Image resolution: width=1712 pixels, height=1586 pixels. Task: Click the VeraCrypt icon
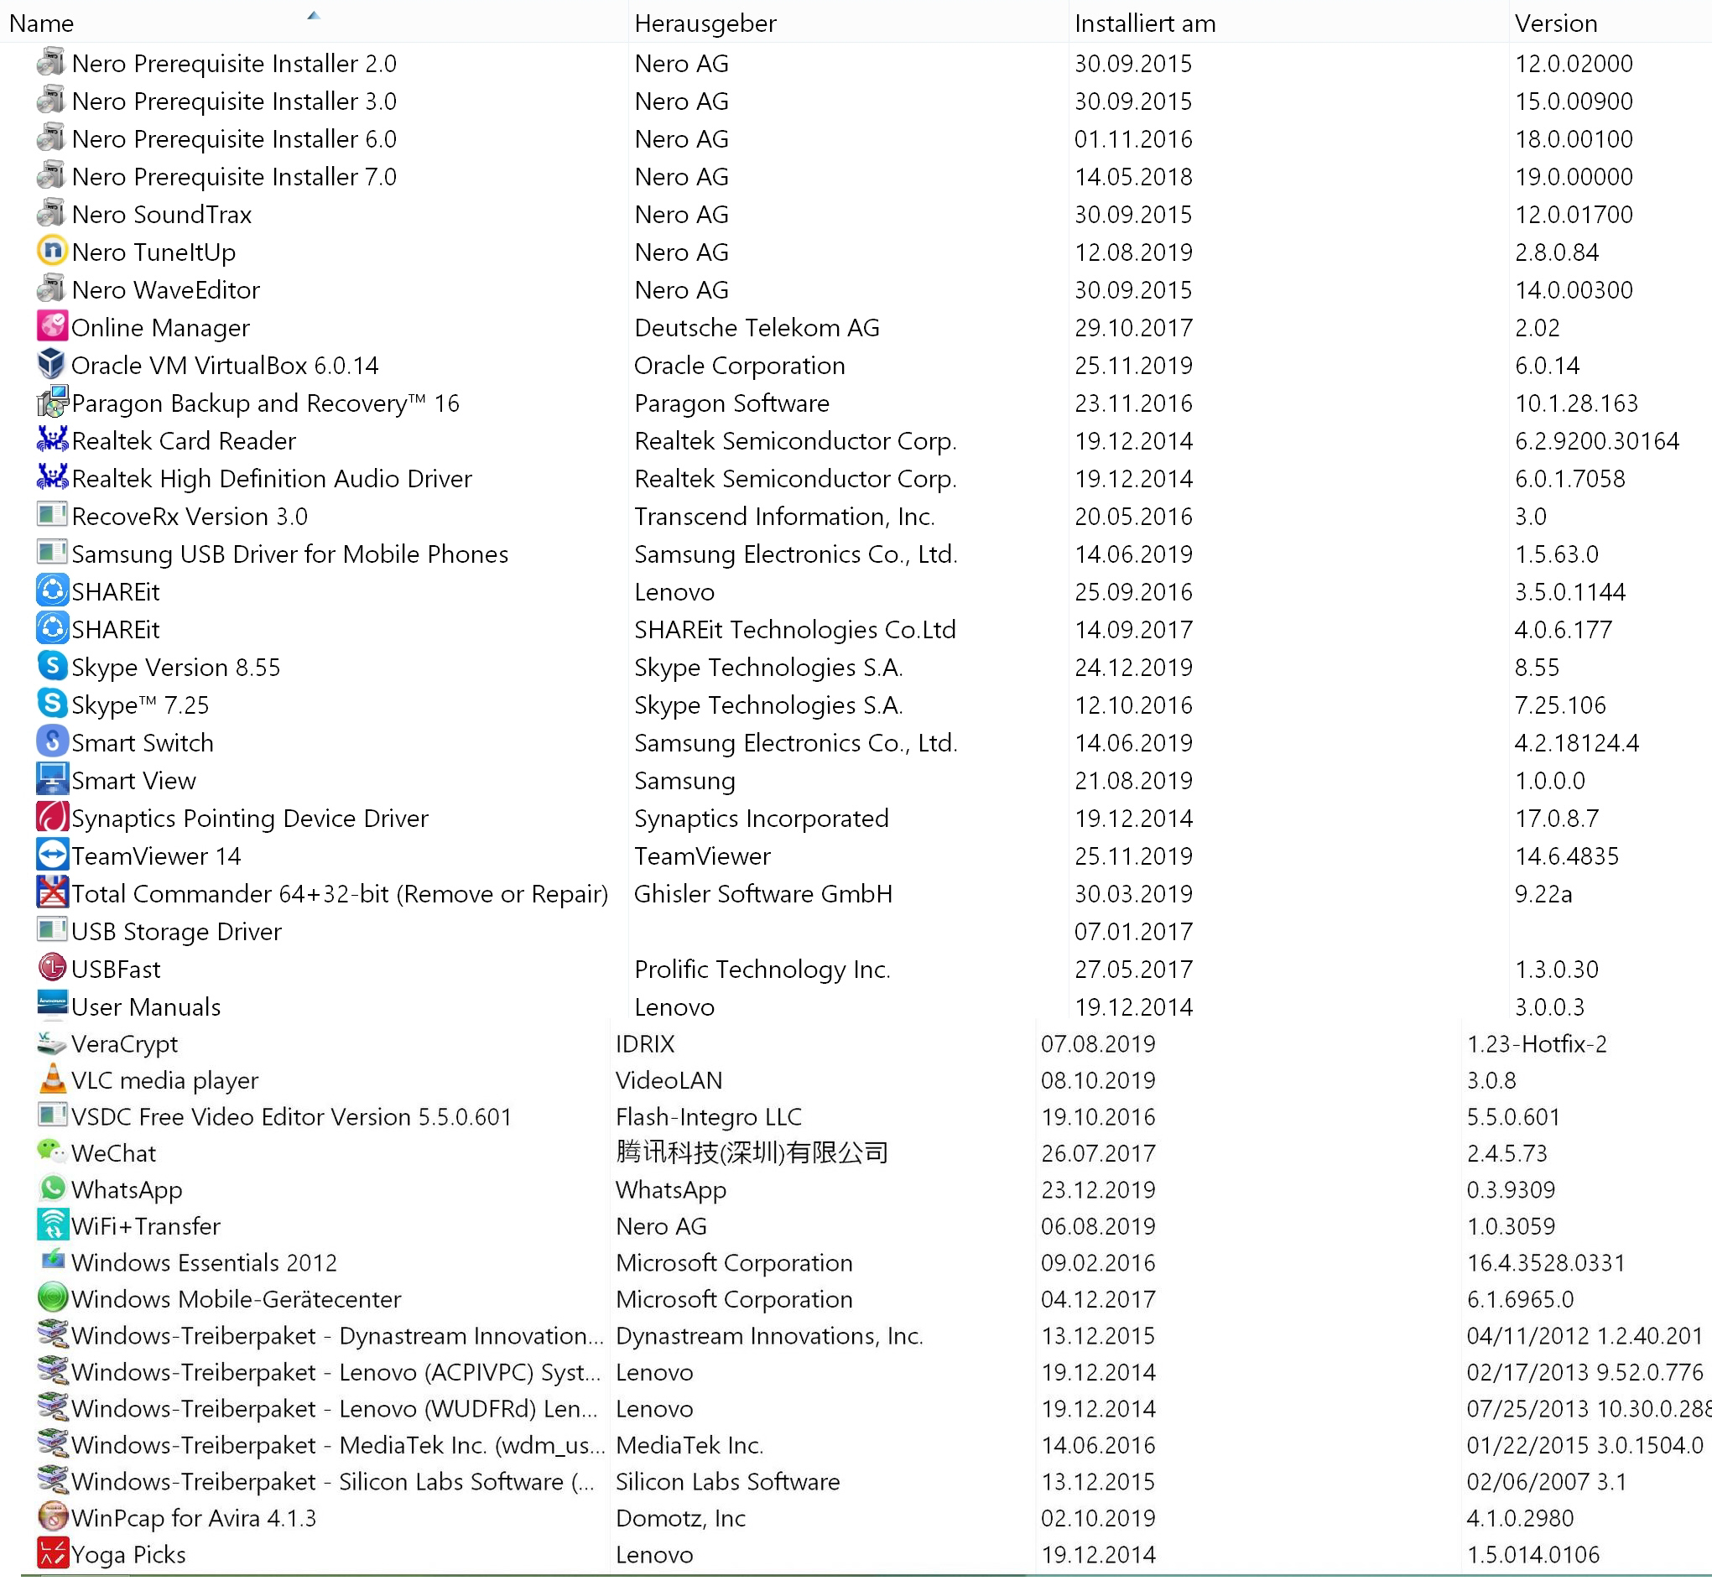[51, 1043]
